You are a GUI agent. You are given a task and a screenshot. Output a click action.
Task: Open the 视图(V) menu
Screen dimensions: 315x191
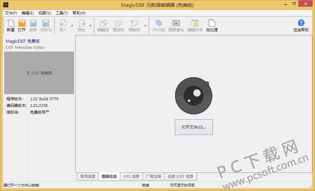[x=45, y=13]
